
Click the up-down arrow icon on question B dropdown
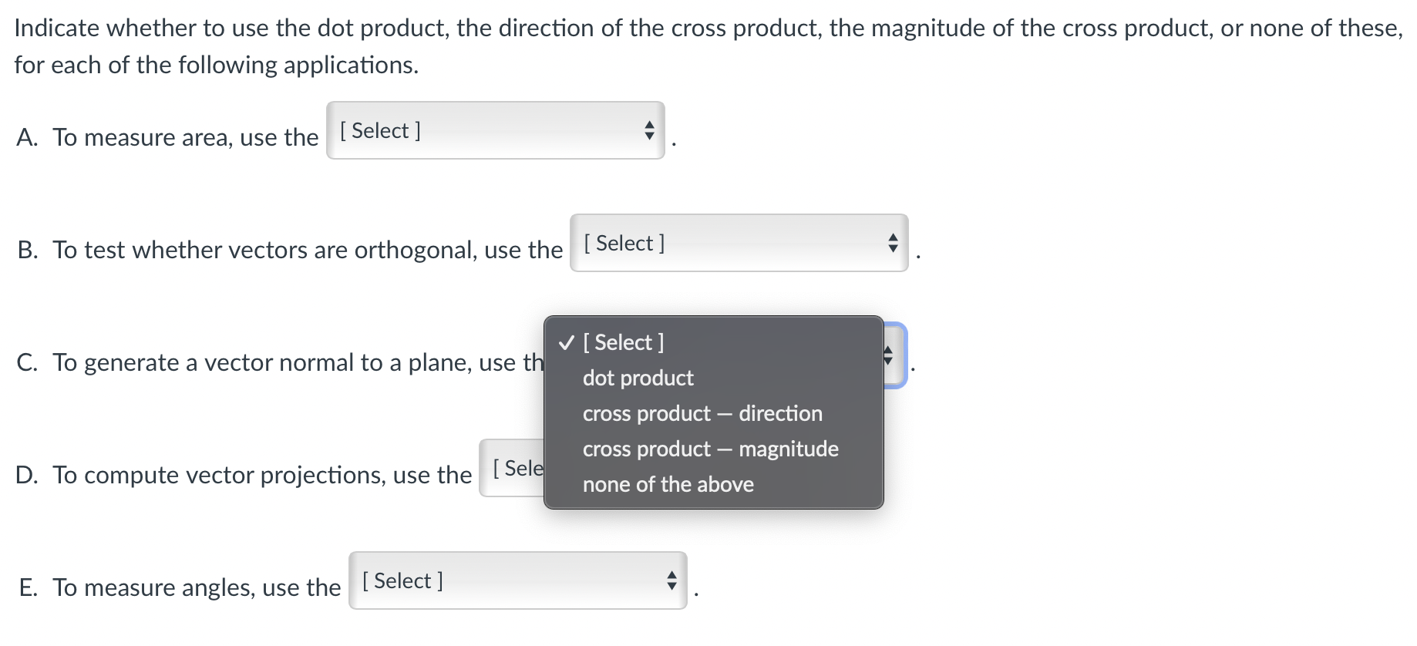(x=892, y=243)
